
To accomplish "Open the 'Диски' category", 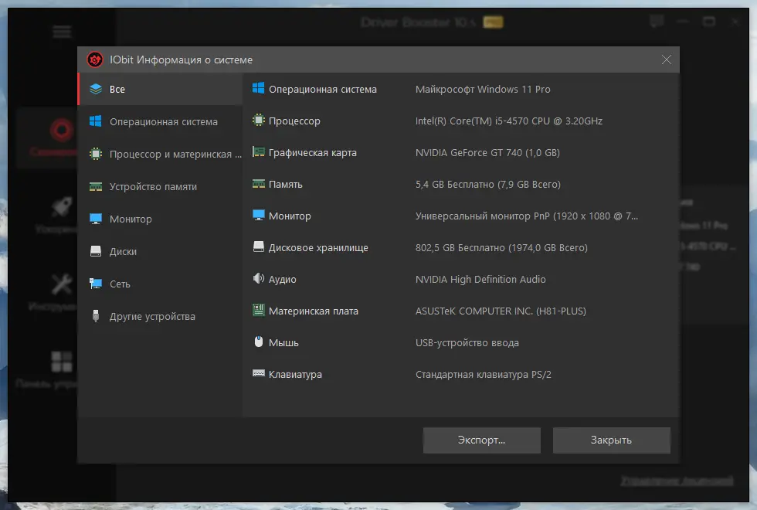I will (x=161, y=251).
